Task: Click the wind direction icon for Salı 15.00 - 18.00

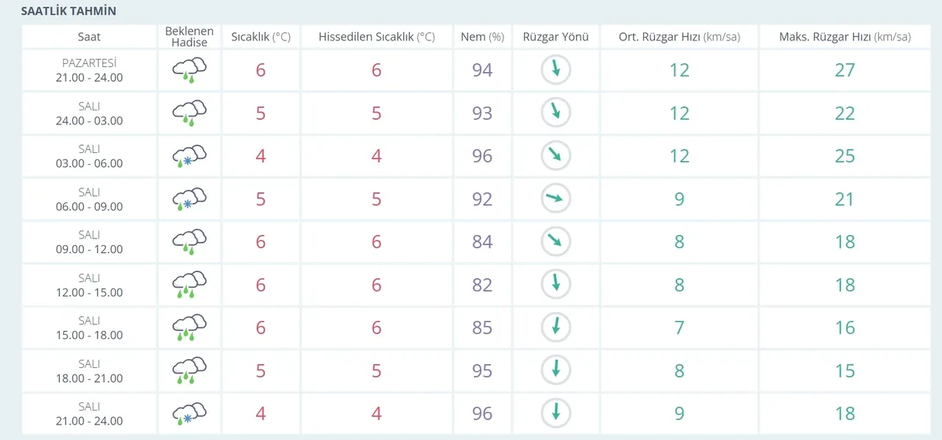Action: point(556,327)
